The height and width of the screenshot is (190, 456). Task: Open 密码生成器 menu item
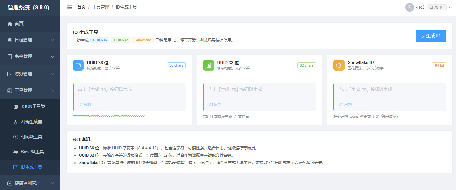pos(30,122)
